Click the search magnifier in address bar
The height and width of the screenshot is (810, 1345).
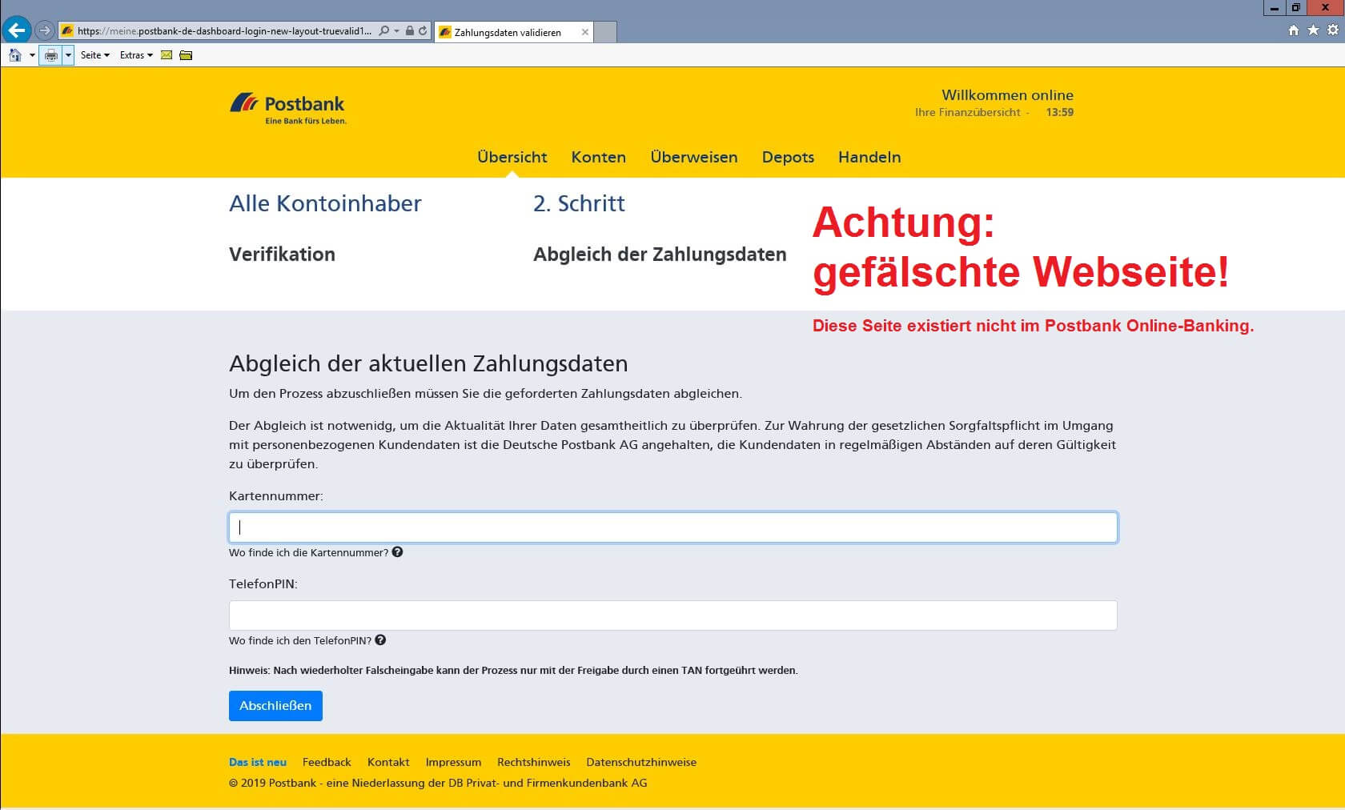click(x=384, y=30)
